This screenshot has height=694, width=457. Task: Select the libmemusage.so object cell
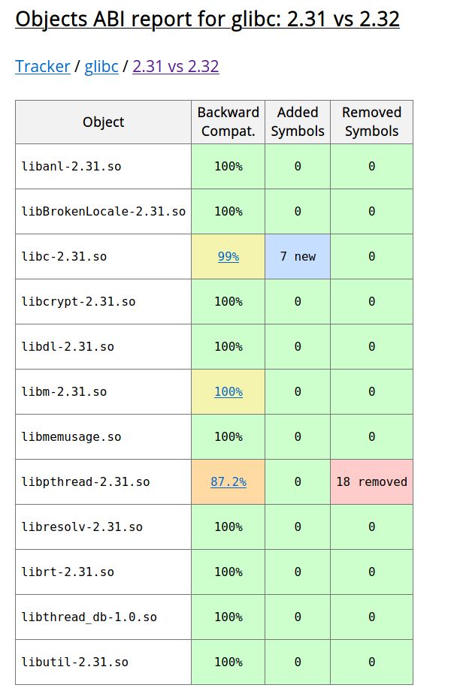point(71,436)
